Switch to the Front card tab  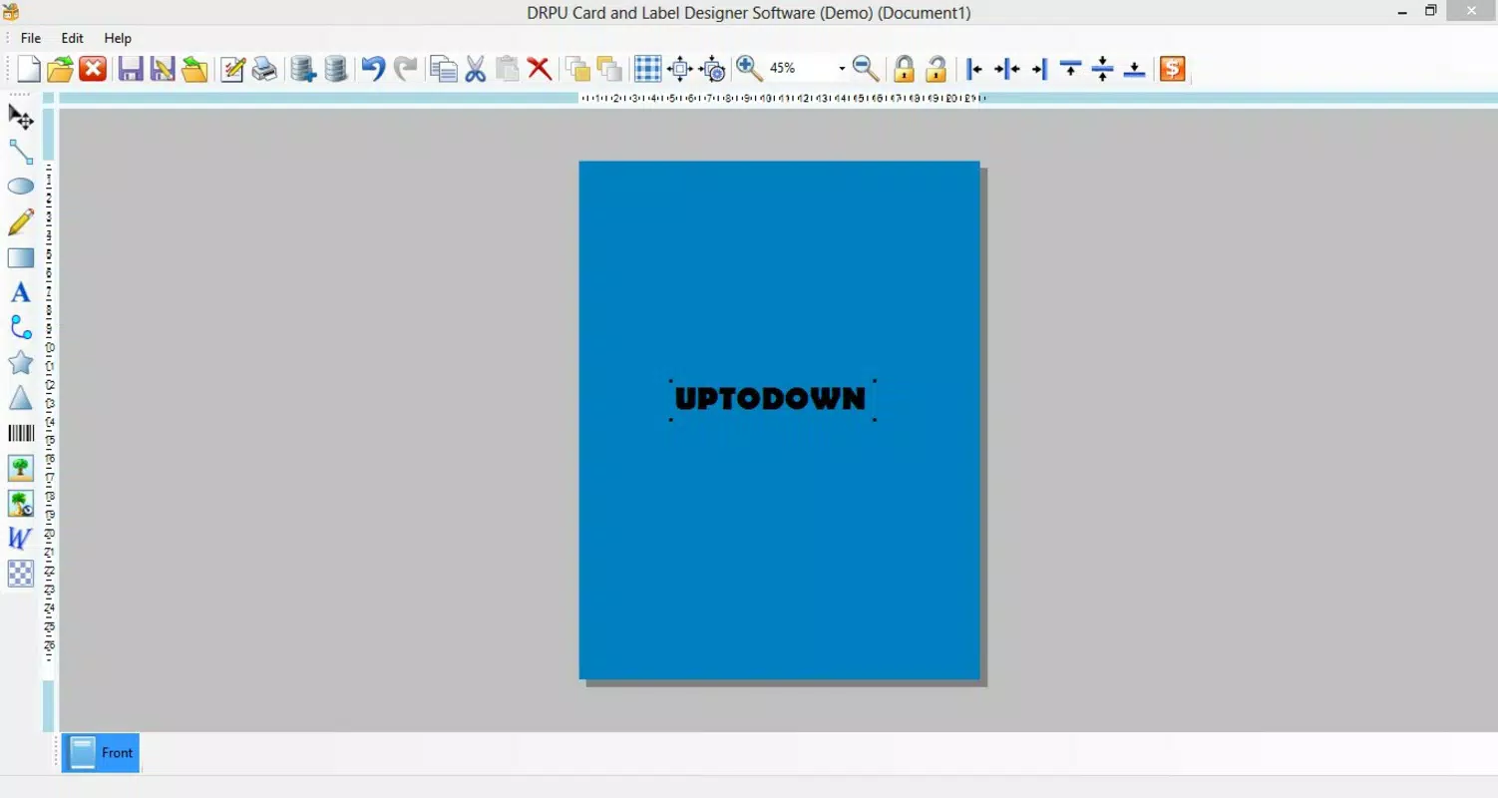click(x=101, y=753)
